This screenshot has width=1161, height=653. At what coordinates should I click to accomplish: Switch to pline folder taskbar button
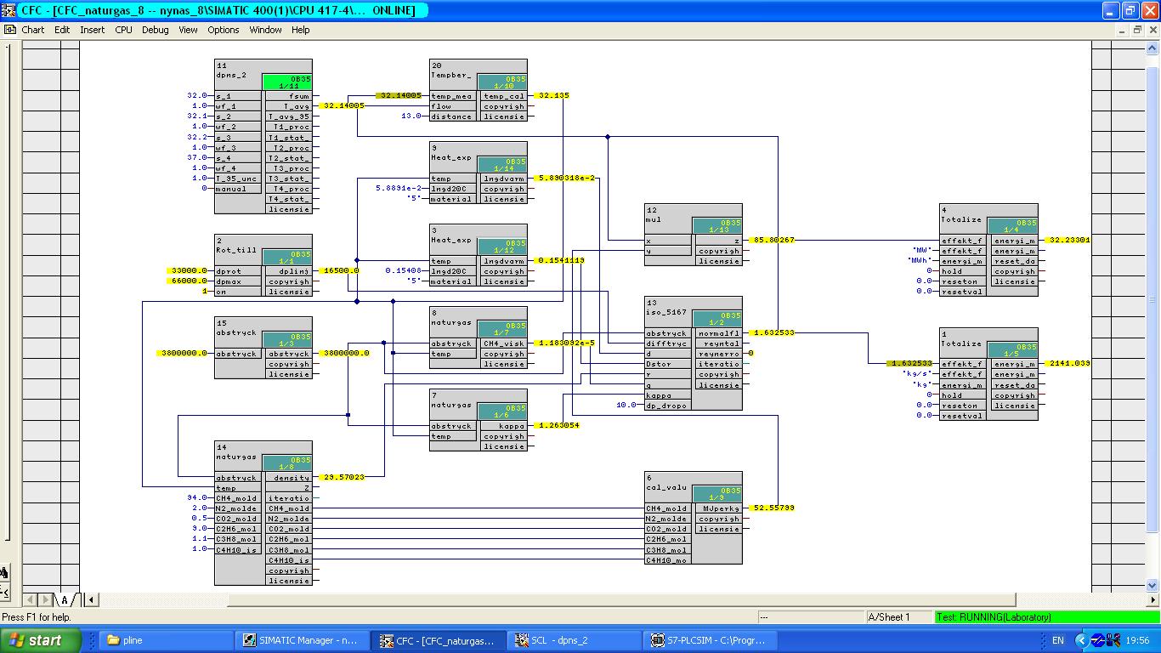pyautogui.click(x=167, y=640)
